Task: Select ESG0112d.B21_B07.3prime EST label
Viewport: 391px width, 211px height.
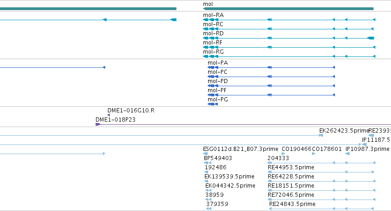Action: pos(241,149)
